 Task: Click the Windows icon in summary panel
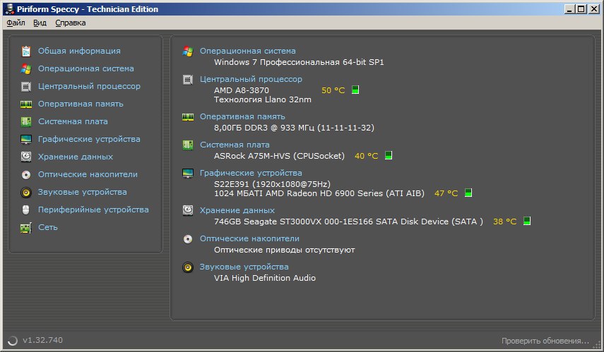point(188,51)
